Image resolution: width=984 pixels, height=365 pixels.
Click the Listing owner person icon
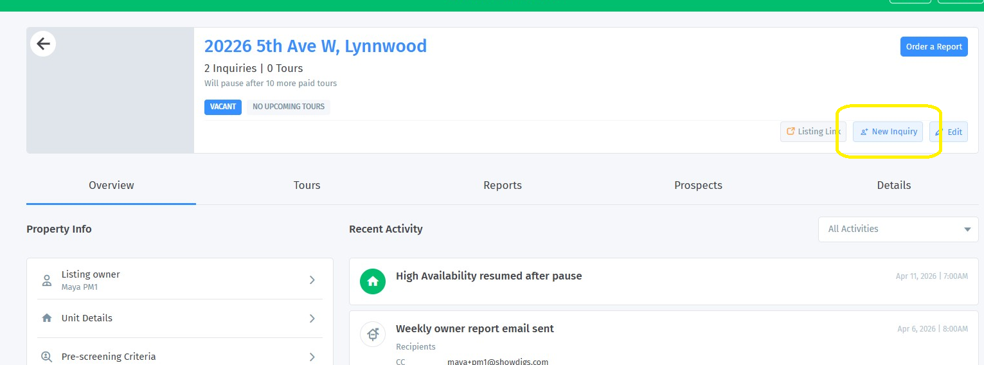tap(47, 280)
